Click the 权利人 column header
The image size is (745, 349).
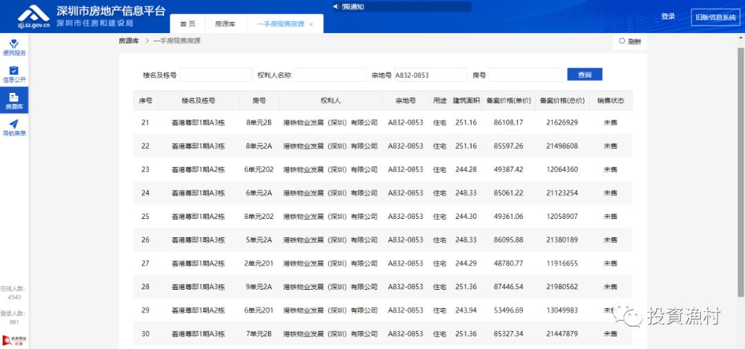[330, 101]
